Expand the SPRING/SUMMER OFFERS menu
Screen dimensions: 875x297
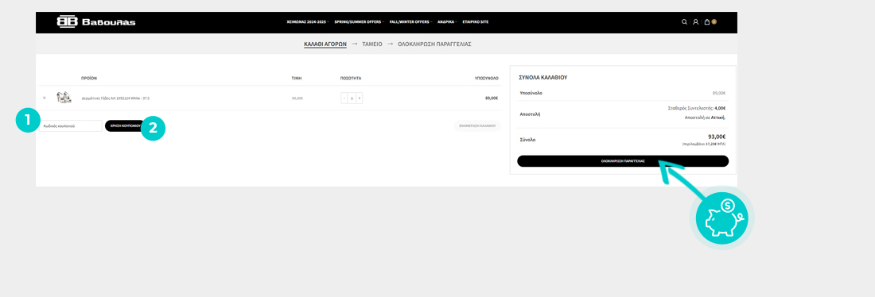coord(360,22)
